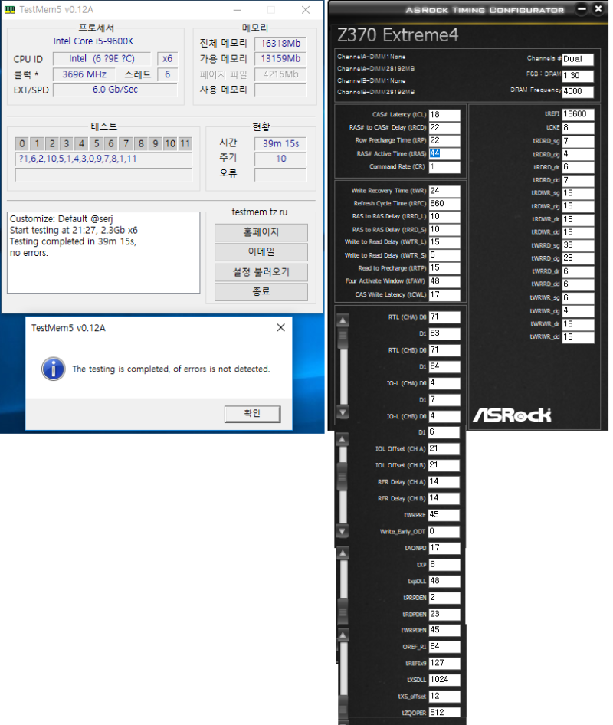The width and height of the screenshot is (613, 725).
Task: Select the Command Rate (CR) field
Action: point(444,167)
